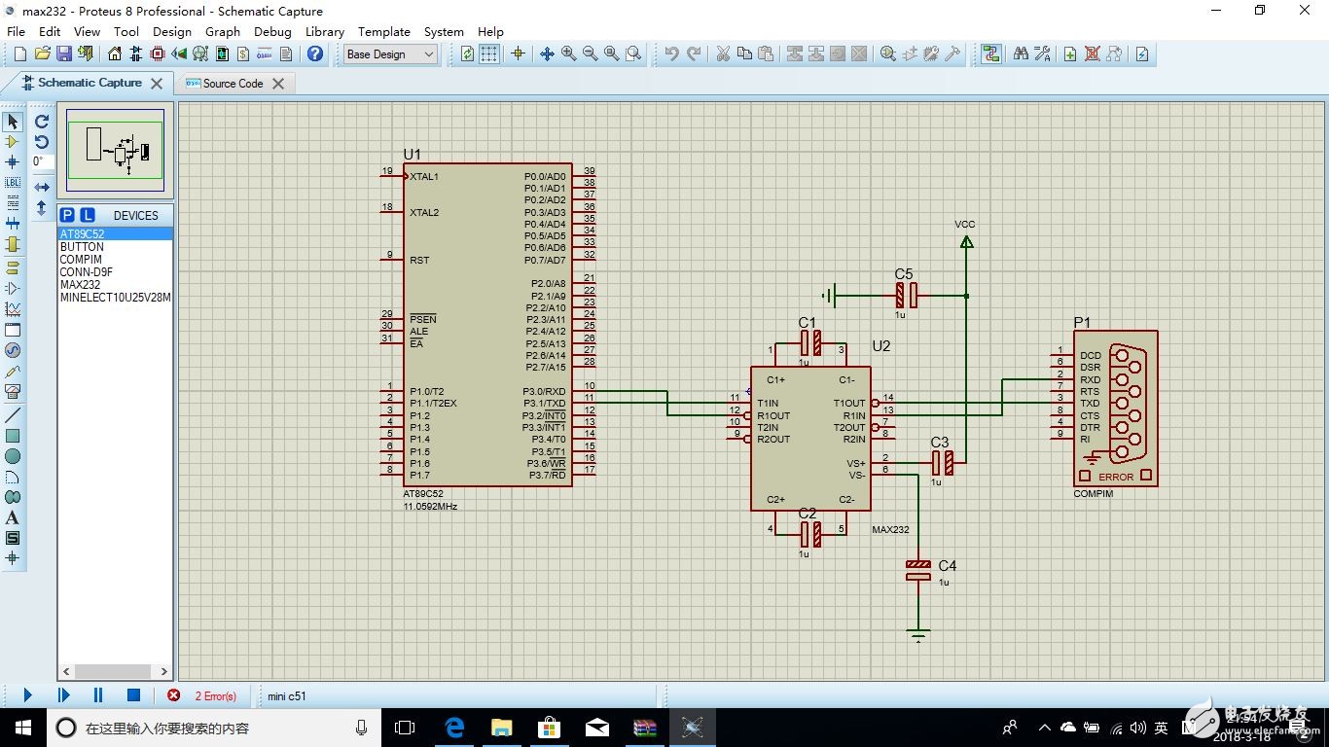The height and width of the screenshot is (747, 1329).
Task: Select MAX232 in the devices list
Action: 116,285
